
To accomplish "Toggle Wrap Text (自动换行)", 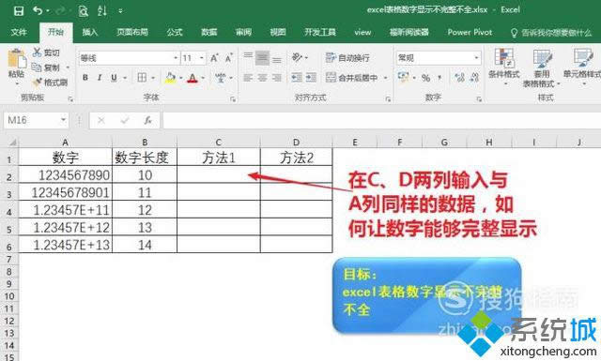I will (x=347, y=58).
